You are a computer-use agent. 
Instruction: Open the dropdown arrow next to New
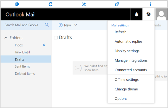76,25
